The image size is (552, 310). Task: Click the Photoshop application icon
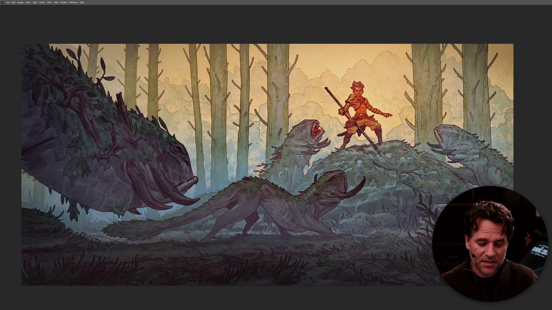3,2
